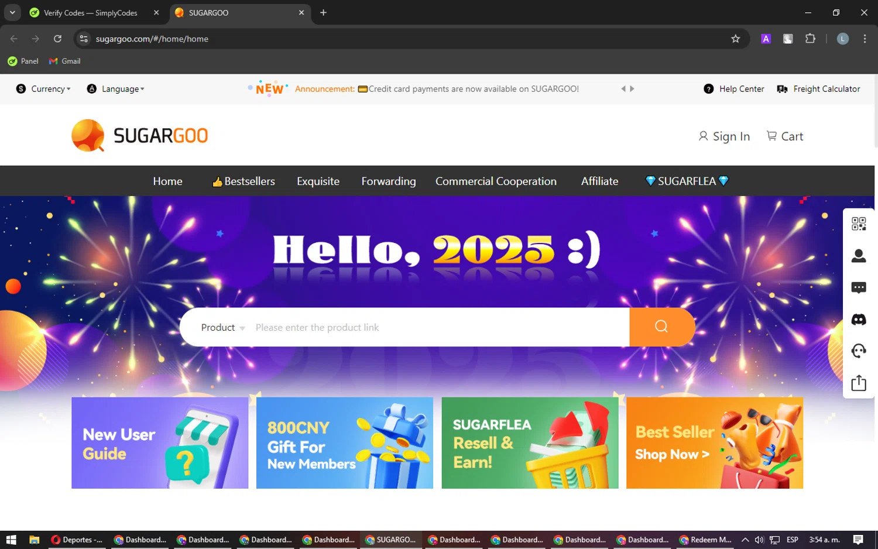Open File Explorer from taskbar
Screen dimensions: 878x549
34,540
